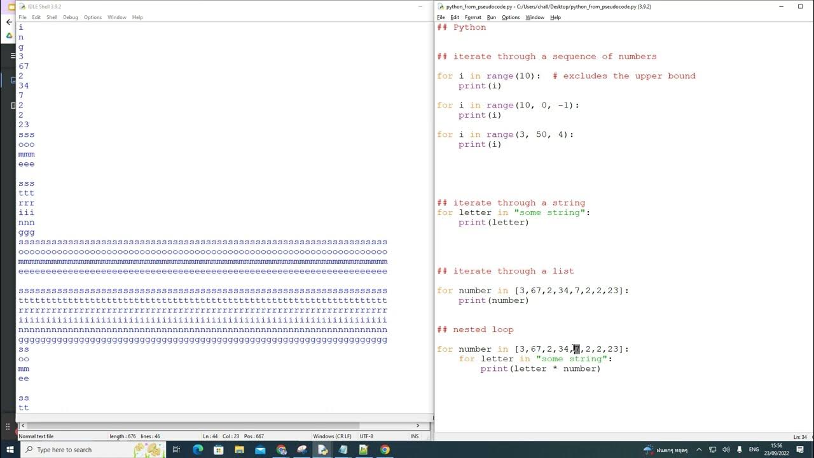The height and width of the screenshot is (458, 814).
Task: Open Help menu in IDLE Shell
Action: point(137,17)
